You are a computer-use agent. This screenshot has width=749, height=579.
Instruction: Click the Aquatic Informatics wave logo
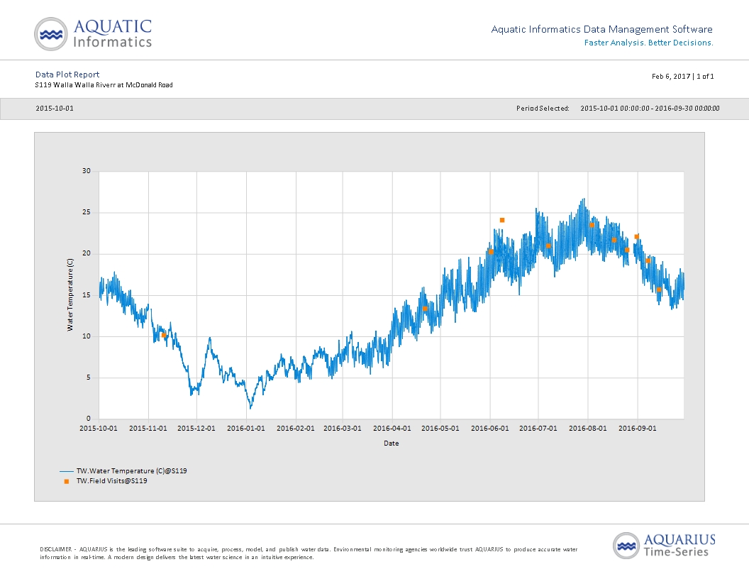click(x=51, y=34)
